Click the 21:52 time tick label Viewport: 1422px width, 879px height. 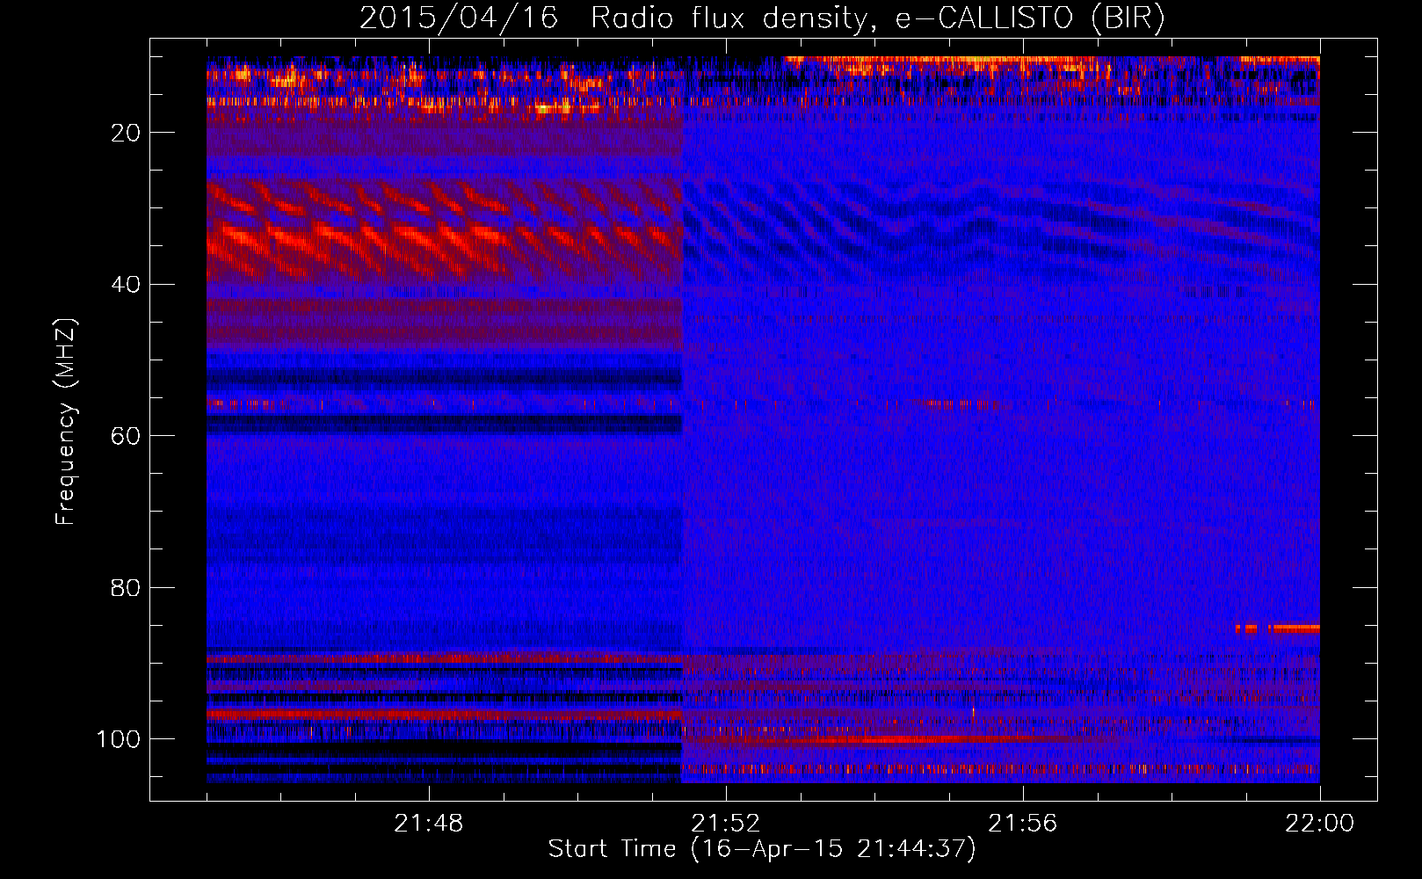(726, 824)
